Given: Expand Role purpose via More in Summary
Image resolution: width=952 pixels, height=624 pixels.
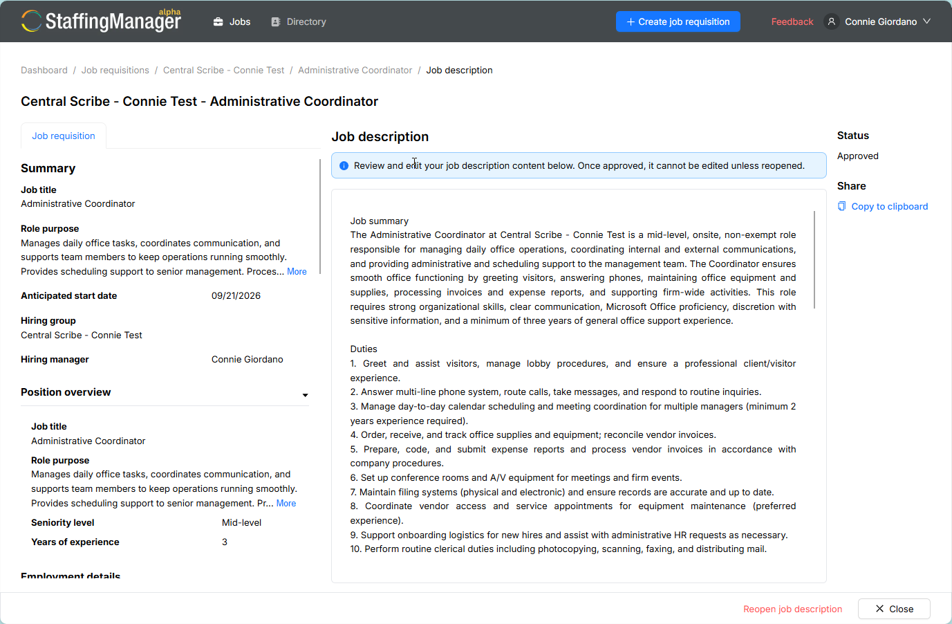Looking at the screenshot, I should tap(297, 272).
